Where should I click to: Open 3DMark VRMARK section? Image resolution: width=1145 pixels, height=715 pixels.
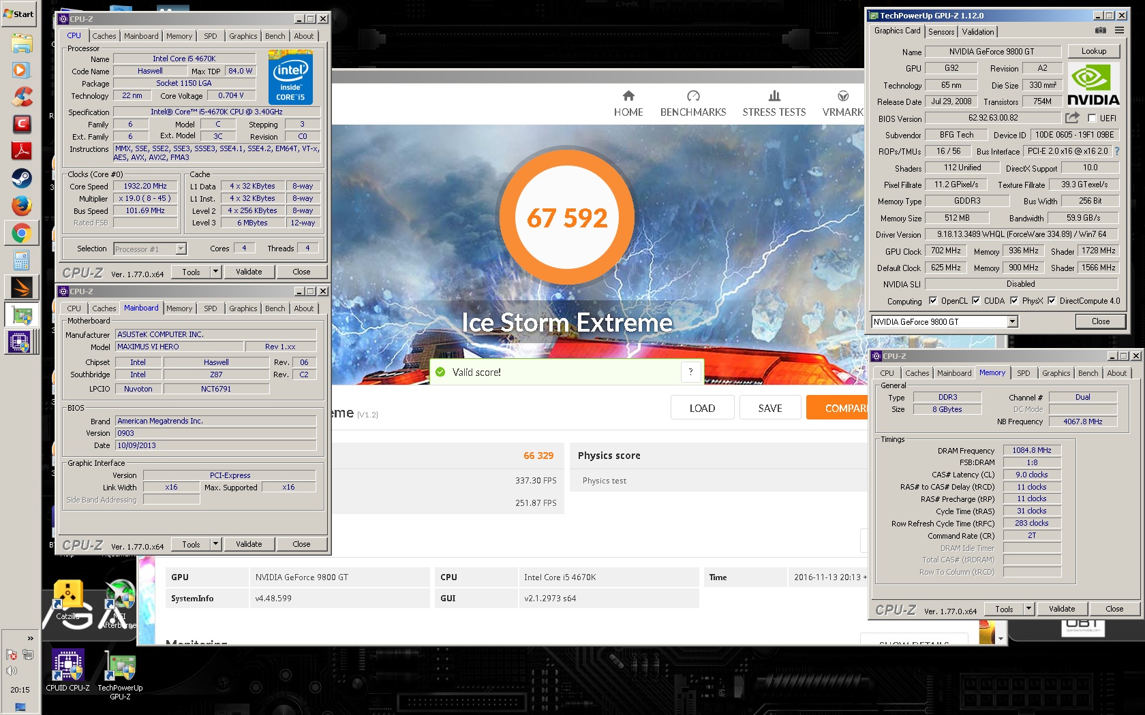tap(843, 104)
